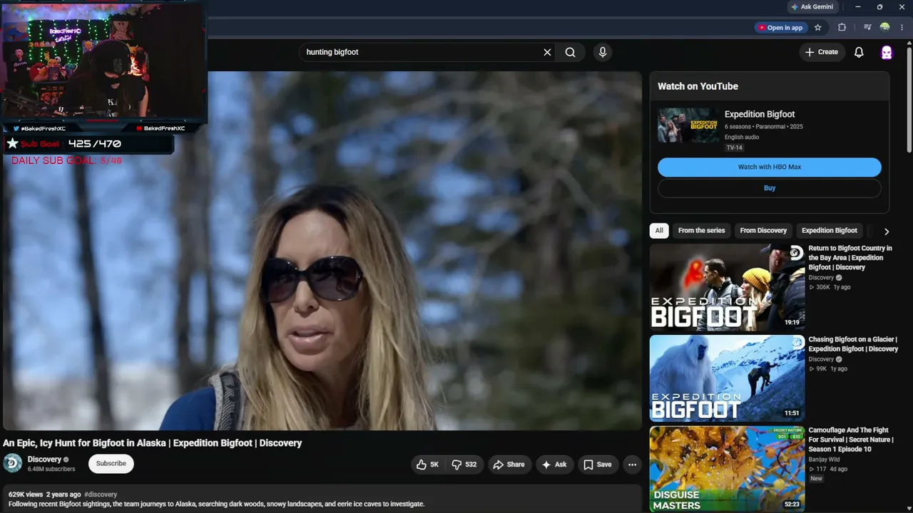Expand the video description text
The height and width of the screenshot is (513, 913).
pos(216,504)
